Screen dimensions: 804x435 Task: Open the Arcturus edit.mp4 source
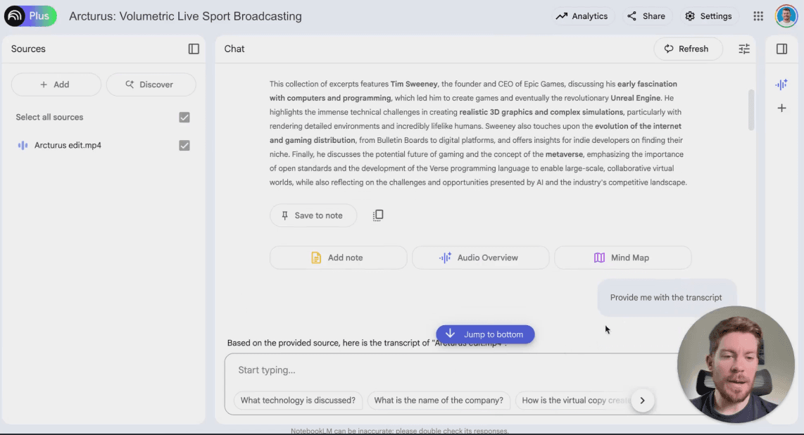[68, 146]
